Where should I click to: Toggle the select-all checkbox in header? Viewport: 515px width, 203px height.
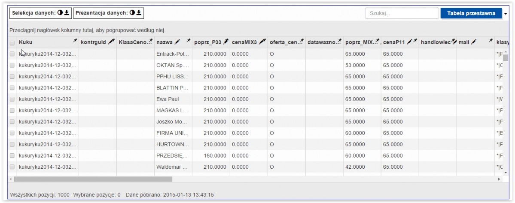(12, 42)
